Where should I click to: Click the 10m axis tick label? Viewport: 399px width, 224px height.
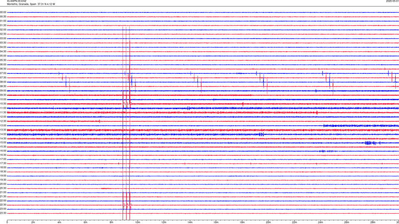(138, 222)
